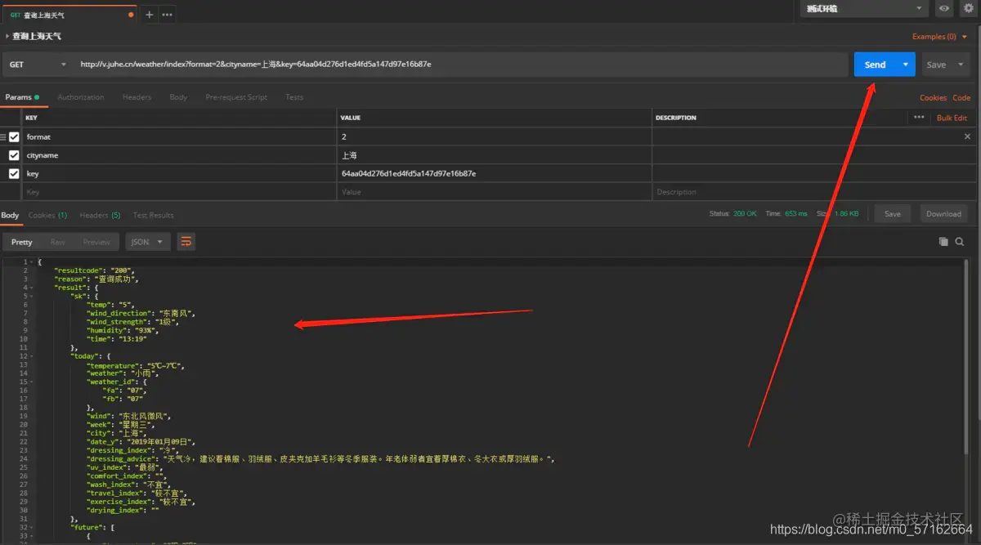The width and height of the screenshot is (981, 545).
Task: Select the Preview view mode
Action: point(96,242)
